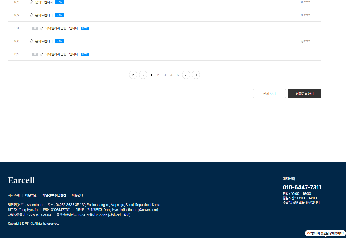Viewport: 346px width, 238px height.
Task: Open the 회사소개 footer link
Action: coord(14,195)
